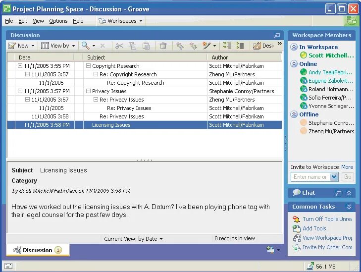The image size is (361, 272).
Task: Click the next unread down-arrow icon
Action: pyautogui.click(x=193, y=46)
